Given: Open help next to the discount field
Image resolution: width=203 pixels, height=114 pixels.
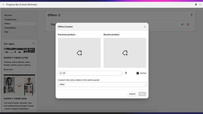Looking at the screenshot, I should 126,73.
